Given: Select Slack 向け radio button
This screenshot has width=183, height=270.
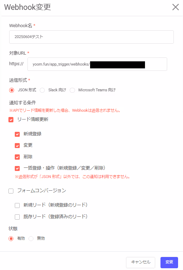Looking at the screenshot, I should [x=42, y=90].
